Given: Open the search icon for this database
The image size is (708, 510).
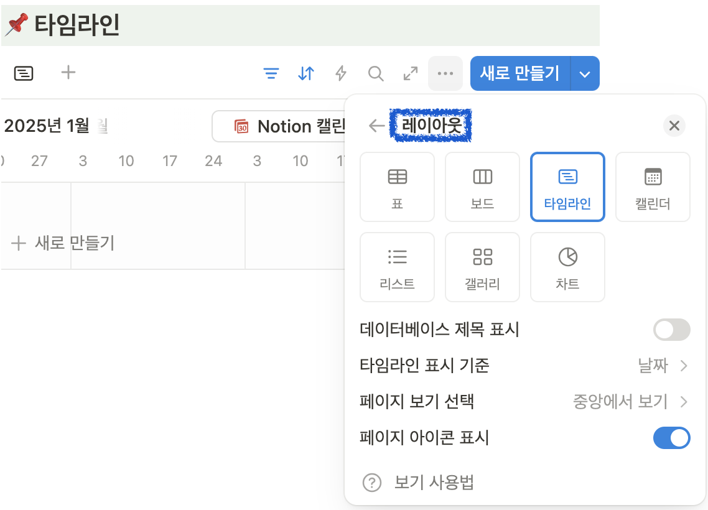Looking at the screenshot, I should [376, 73].
